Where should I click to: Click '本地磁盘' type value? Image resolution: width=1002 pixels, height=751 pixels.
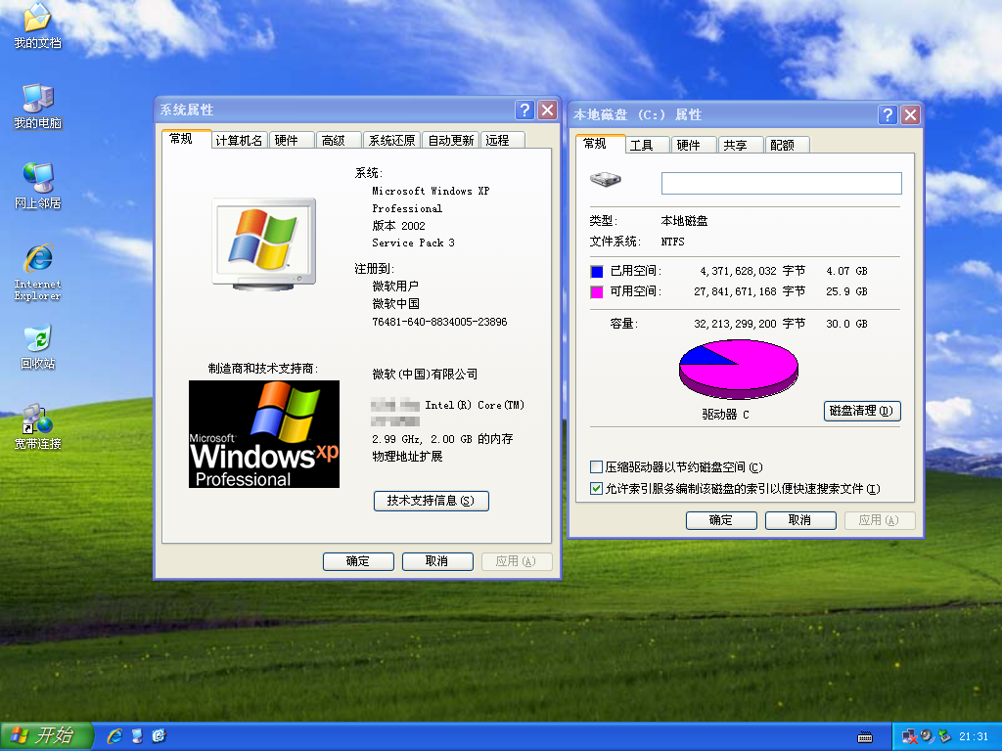click(x=684, y=221)
